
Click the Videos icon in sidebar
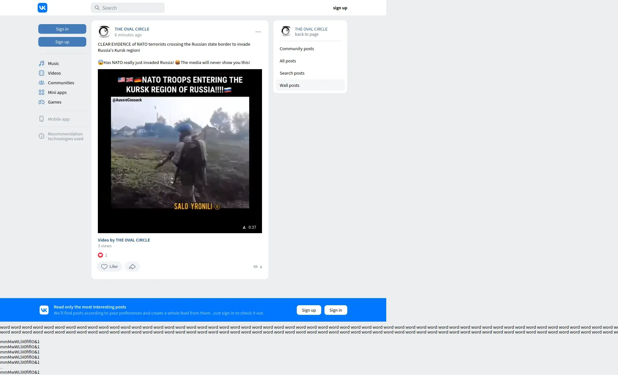tap(42, 73)
